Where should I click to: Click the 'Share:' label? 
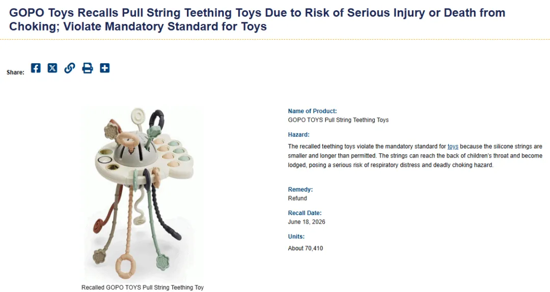coord(15,72)
